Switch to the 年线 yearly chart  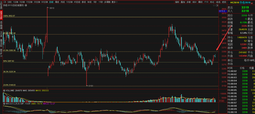pos(89,2)
